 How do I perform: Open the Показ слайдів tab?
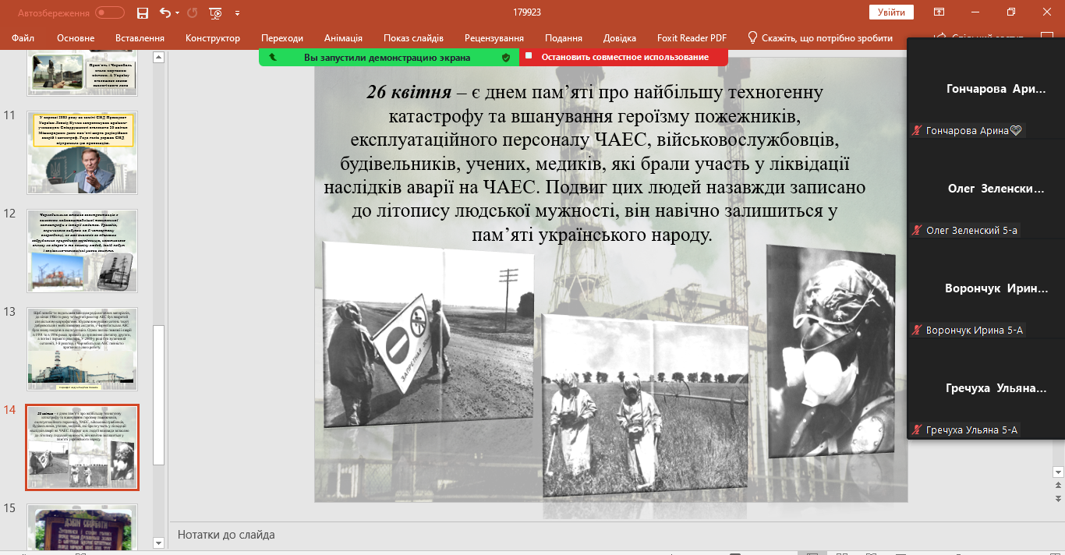click(x=413, y=38)
